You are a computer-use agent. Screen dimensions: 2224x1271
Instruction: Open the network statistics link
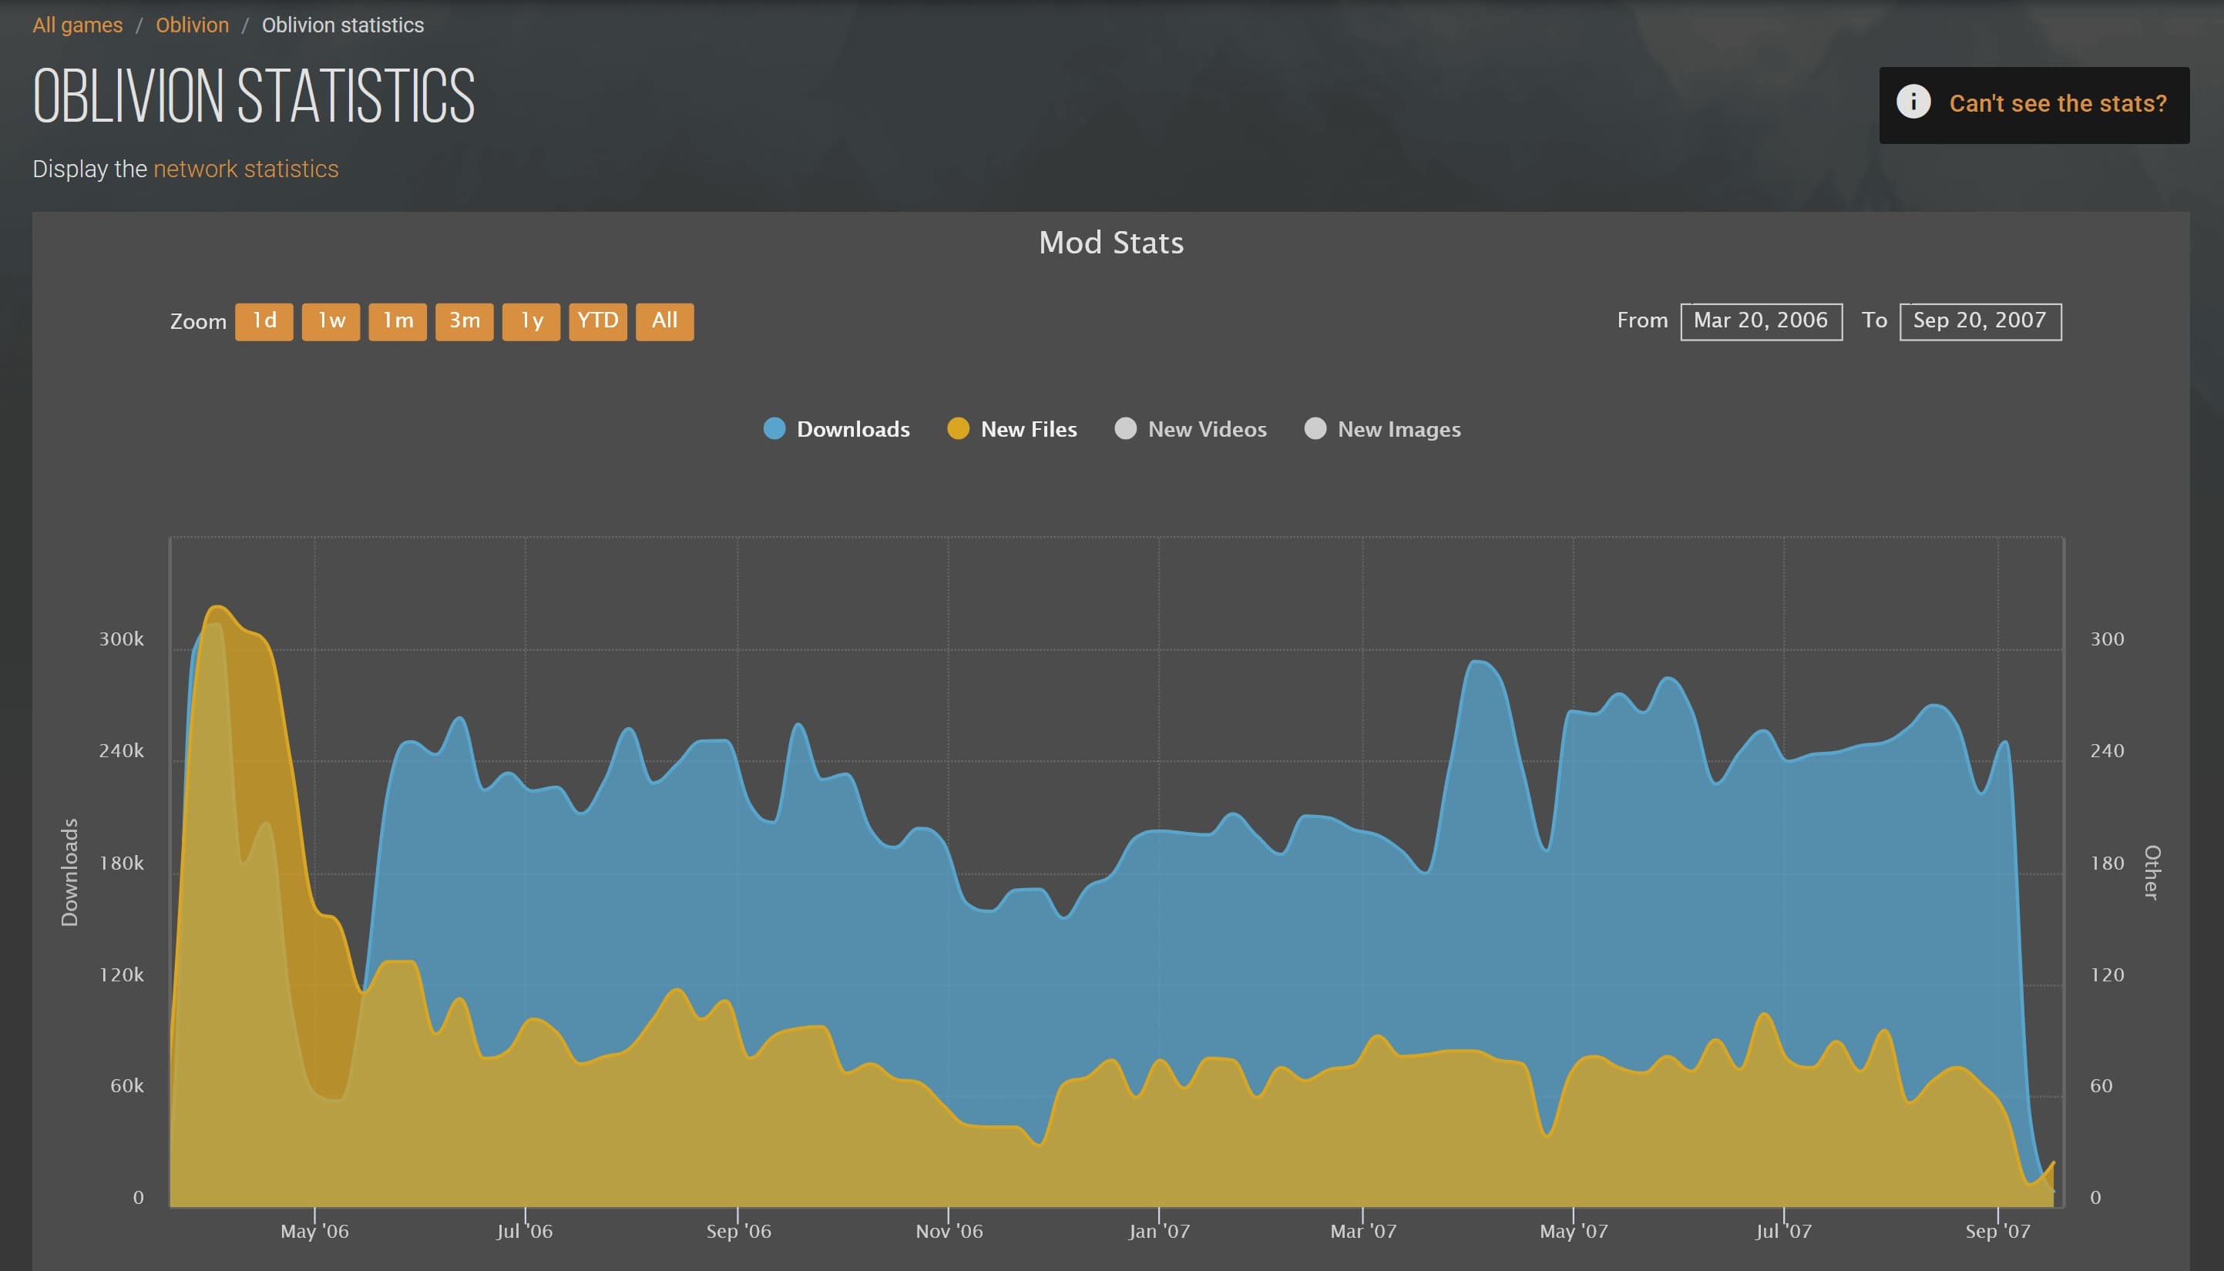pyautogui.click(x=245, y=169)
